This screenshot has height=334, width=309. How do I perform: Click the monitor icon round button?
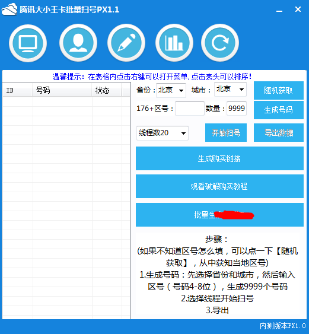coord(28,43)
